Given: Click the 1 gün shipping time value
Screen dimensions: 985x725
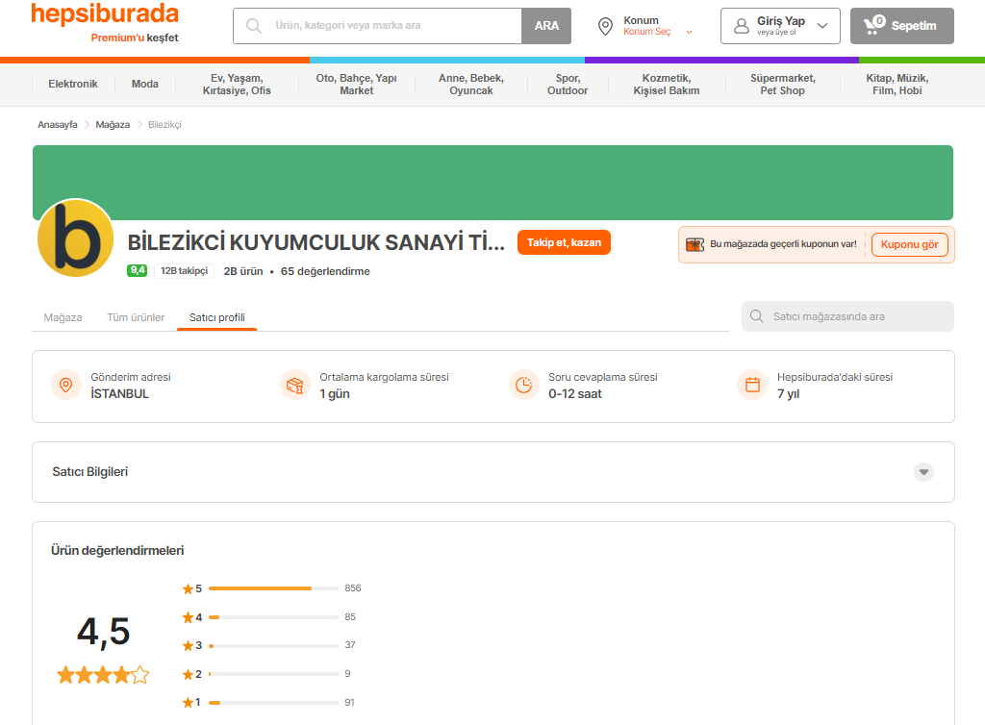Looking at the screenshot, I should pos(335,394).
